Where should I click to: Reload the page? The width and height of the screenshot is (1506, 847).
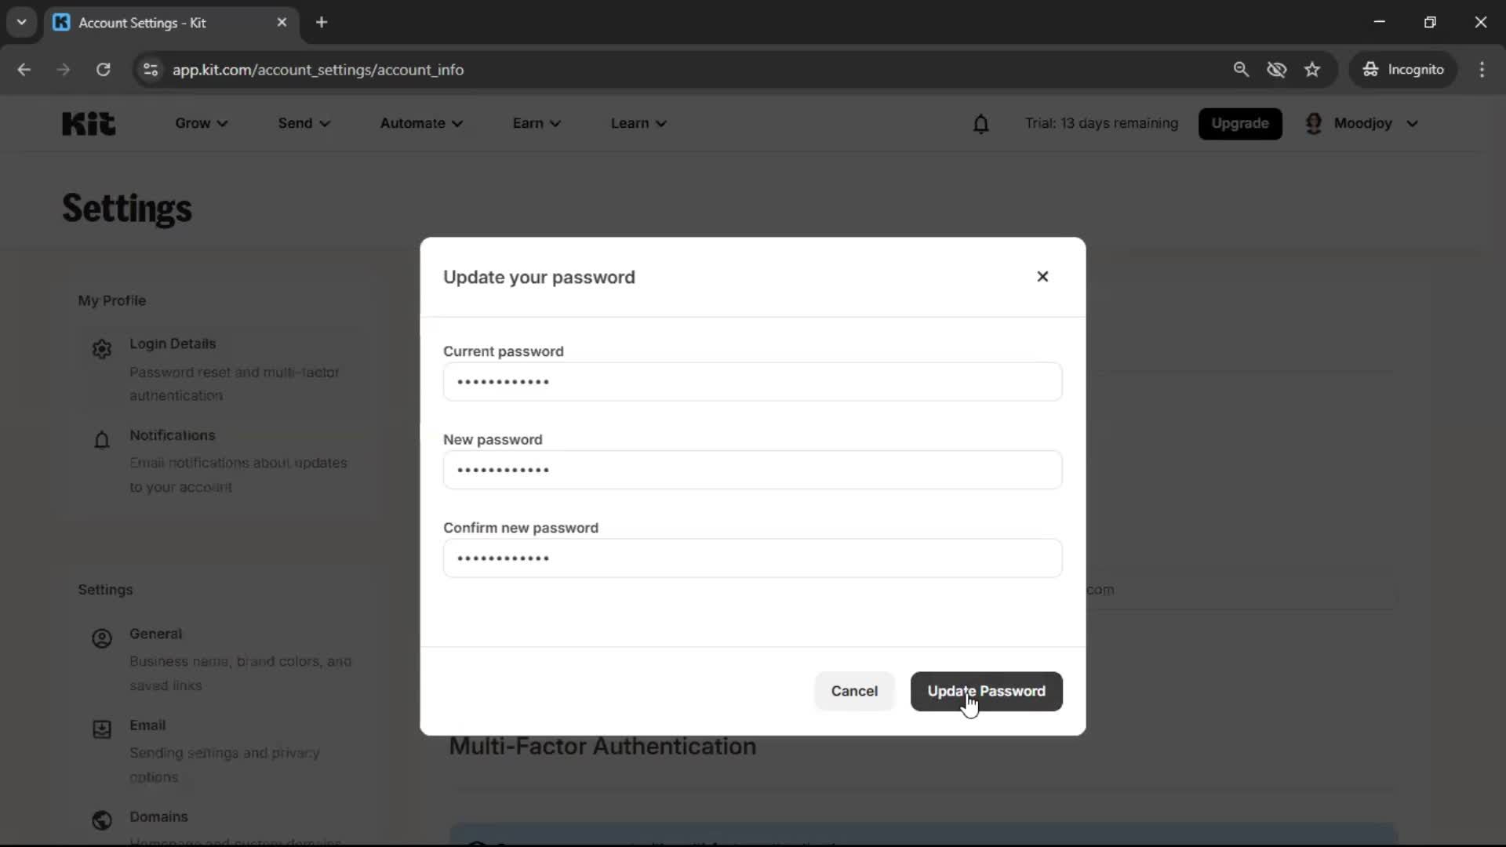coord(103,69)
